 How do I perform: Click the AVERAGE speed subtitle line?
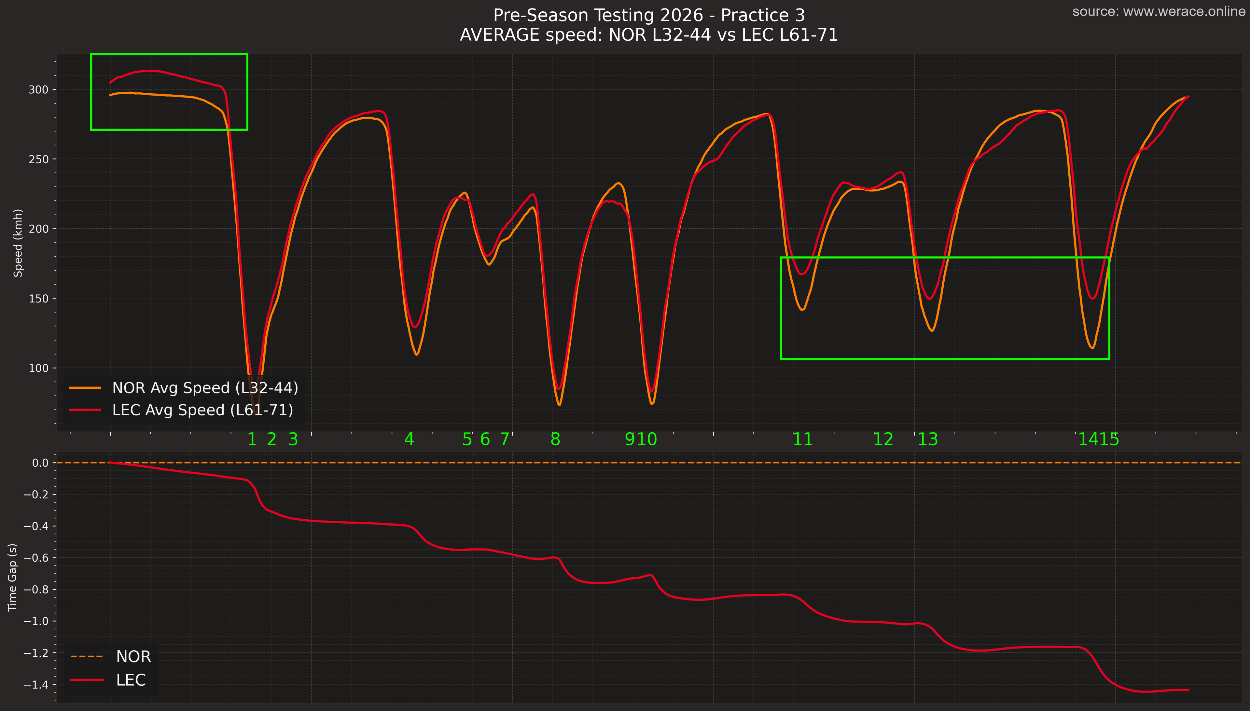click(648, 35)
